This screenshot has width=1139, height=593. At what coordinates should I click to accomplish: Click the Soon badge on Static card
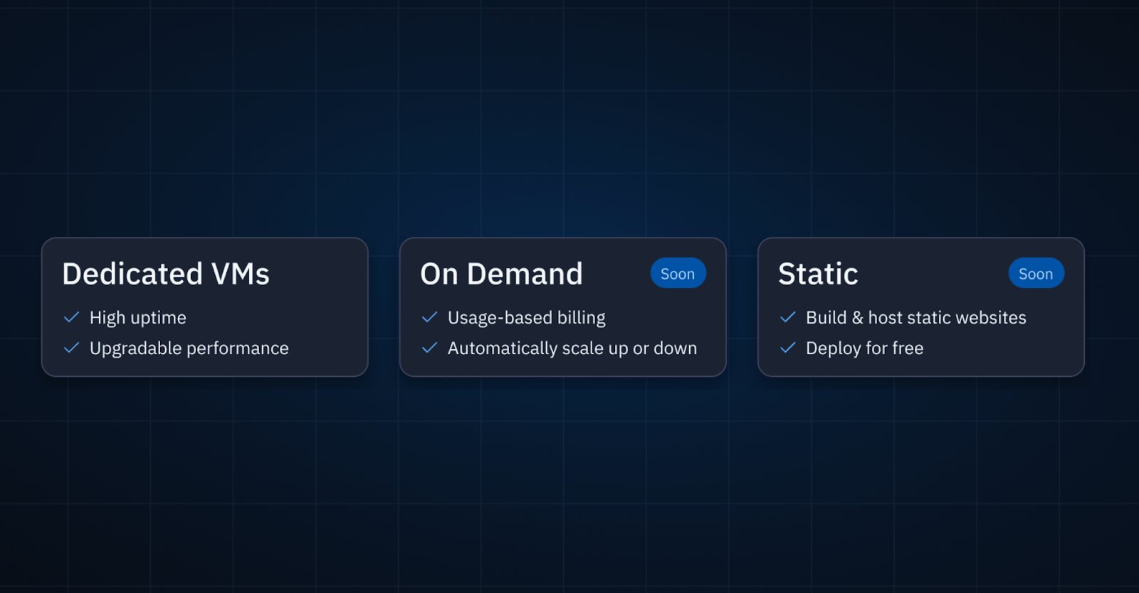1036,273
